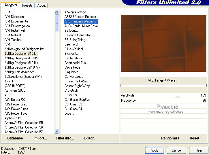The width and height of the screenshot is (209, 155).
Task: Choose the Centripedal Tile filter
Action: (75, 63)
